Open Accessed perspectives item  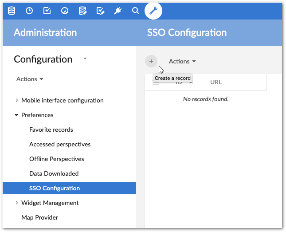click(x=60, y=144)
